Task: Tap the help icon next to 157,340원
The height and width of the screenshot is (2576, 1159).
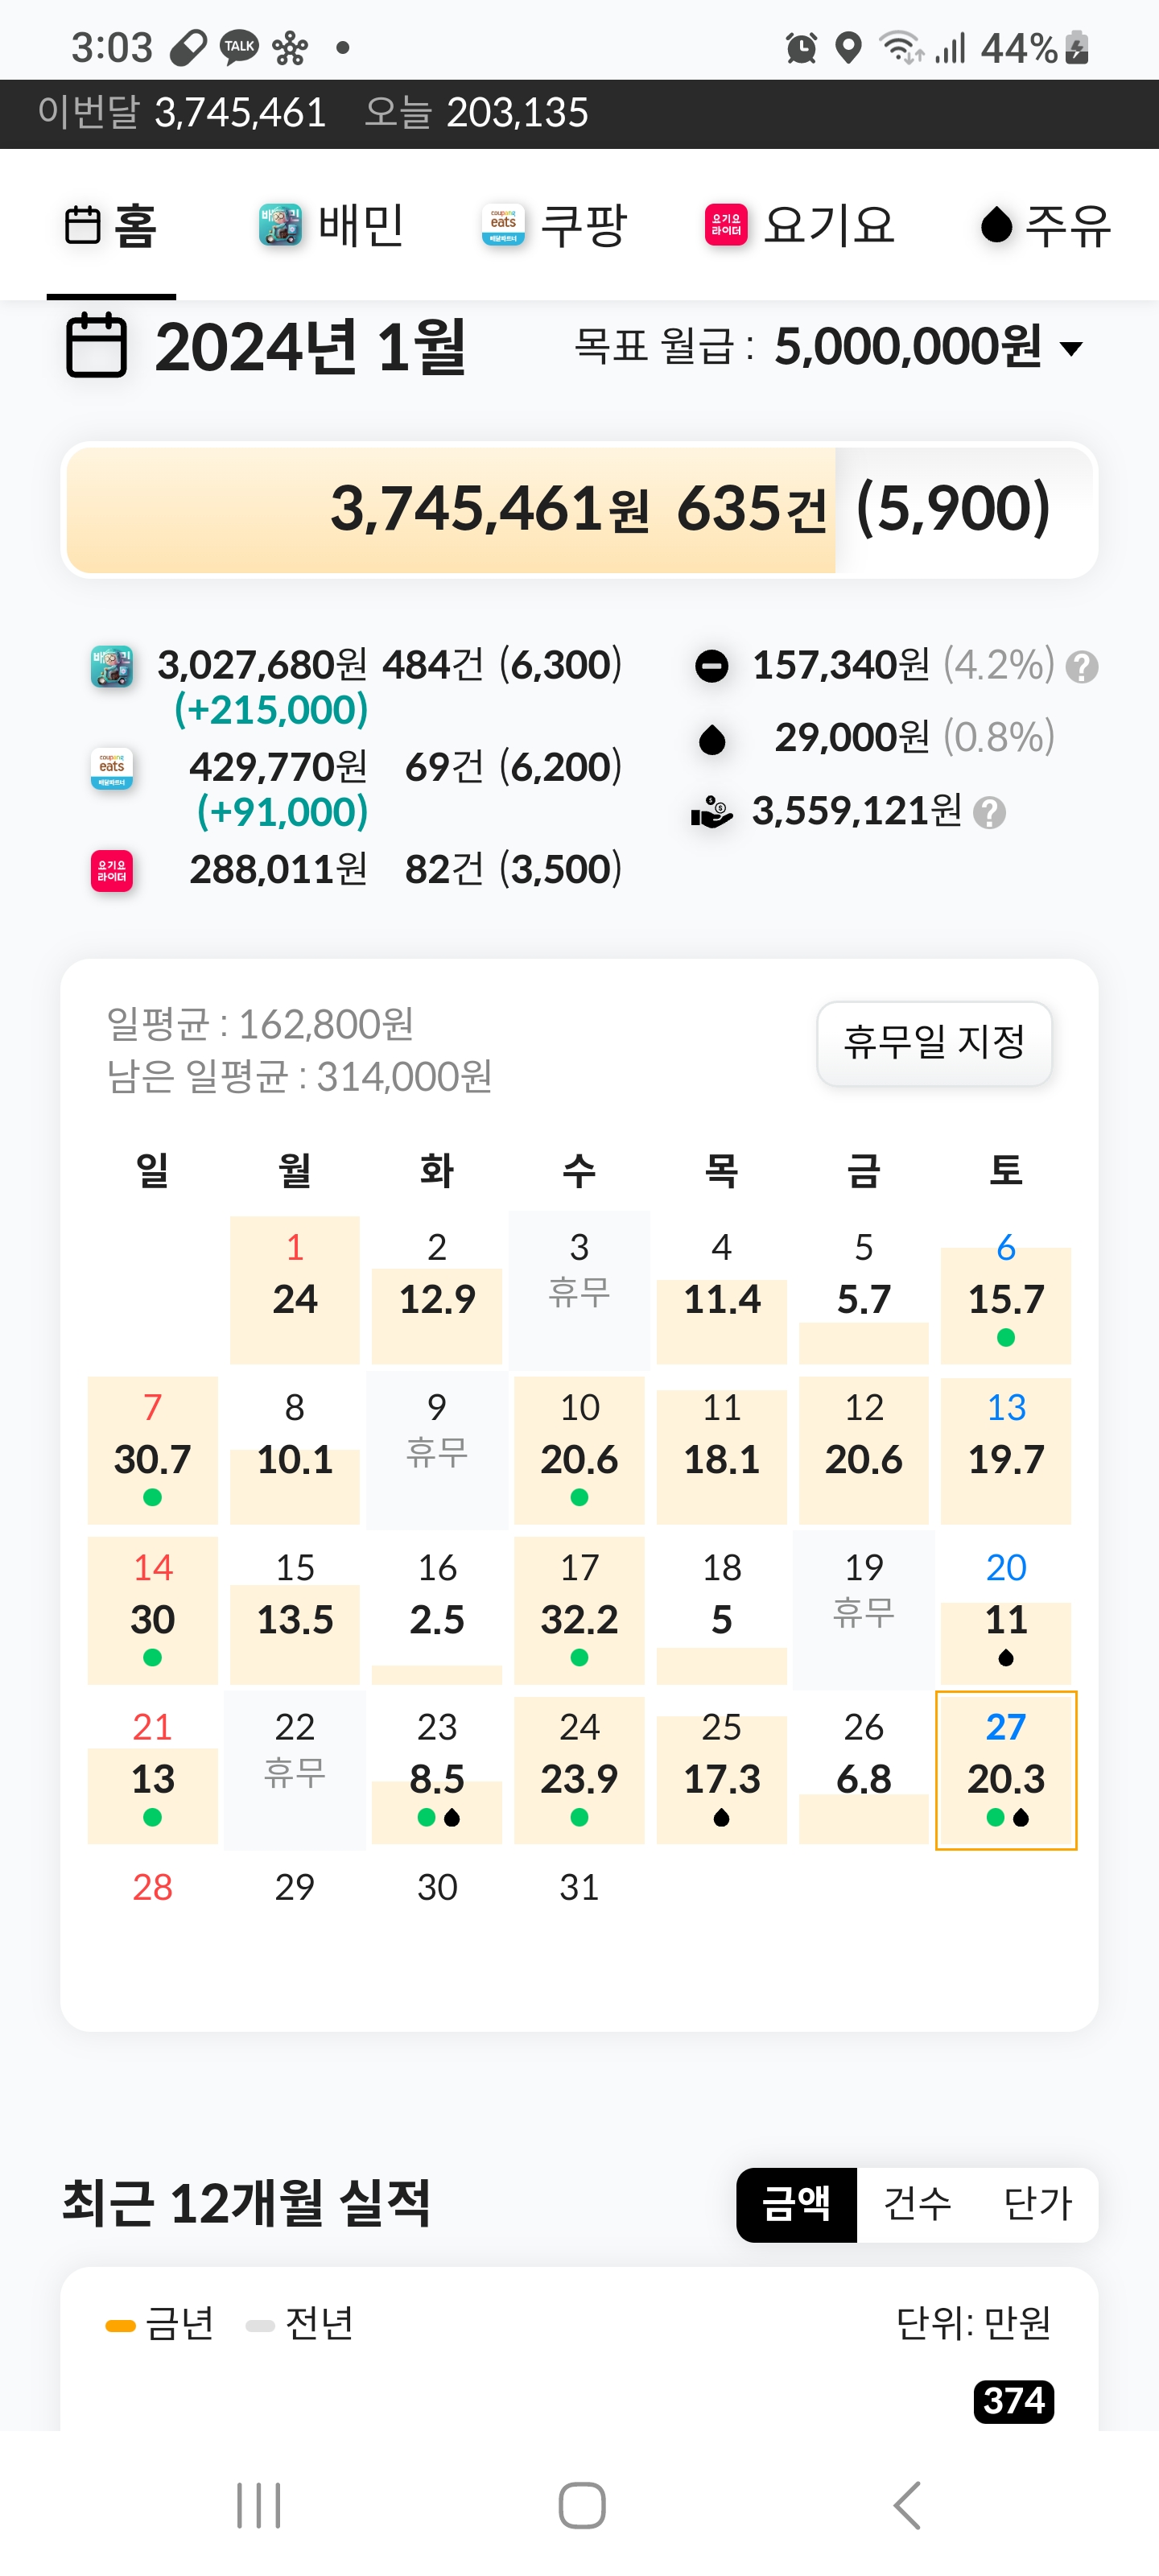Action: click(1082, 667)
